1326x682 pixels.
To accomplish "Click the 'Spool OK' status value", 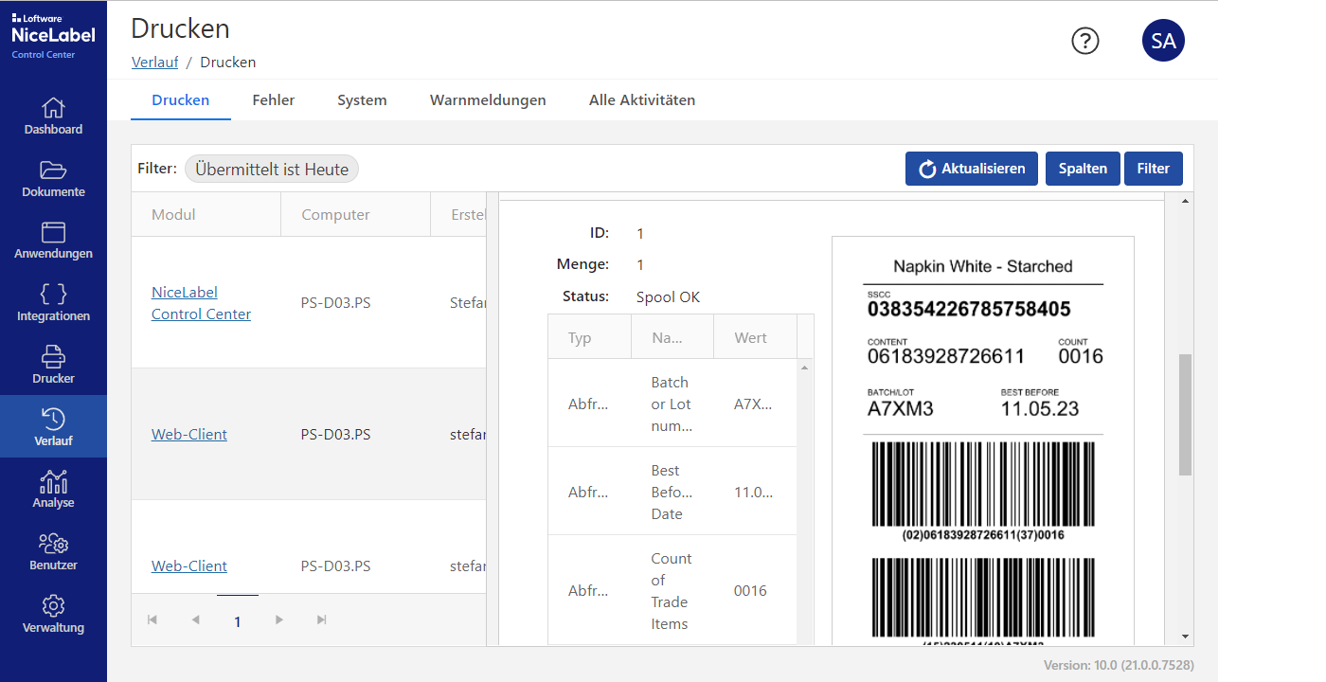I will (x=668, y=296).
